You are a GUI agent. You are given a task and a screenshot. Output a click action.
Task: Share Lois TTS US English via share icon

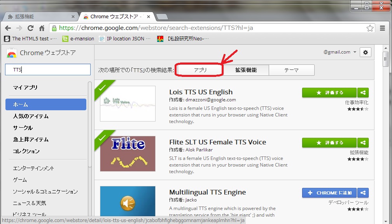[363, 92]
